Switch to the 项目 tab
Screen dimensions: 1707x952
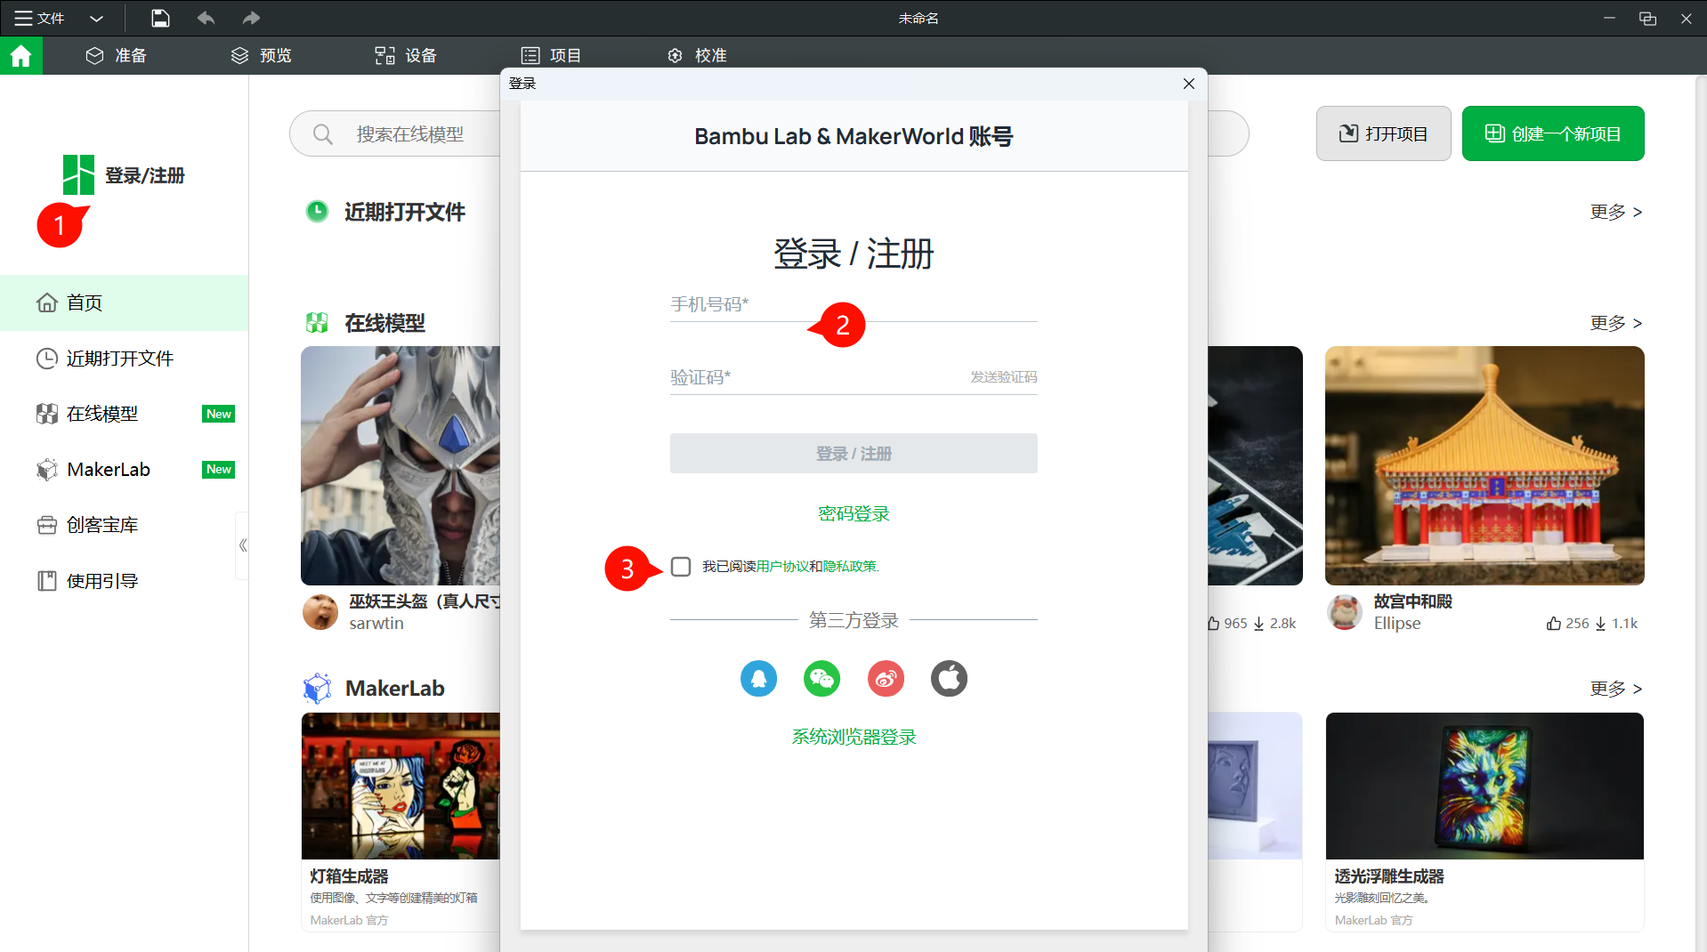click(x=551, y=55)
